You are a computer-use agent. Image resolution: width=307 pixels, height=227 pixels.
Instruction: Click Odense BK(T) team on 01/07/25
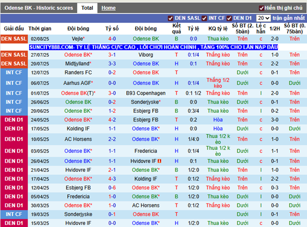tap(78, 93)
